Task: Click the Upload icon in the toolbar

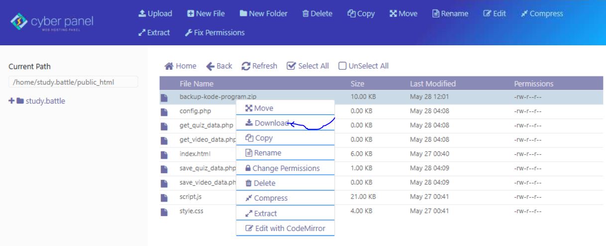Action: point(142,14)
